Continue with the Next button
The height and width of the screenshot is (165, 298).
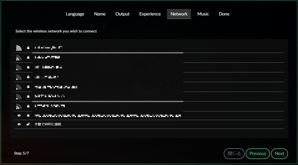pyautogui.click(x=279, y=154)
